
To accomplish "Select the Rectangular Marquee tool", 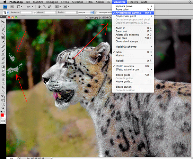I will click(3, 26).
